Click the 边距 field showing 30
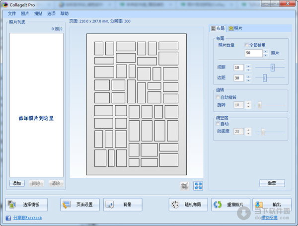 pyautogui.click(x=238, y=78)
